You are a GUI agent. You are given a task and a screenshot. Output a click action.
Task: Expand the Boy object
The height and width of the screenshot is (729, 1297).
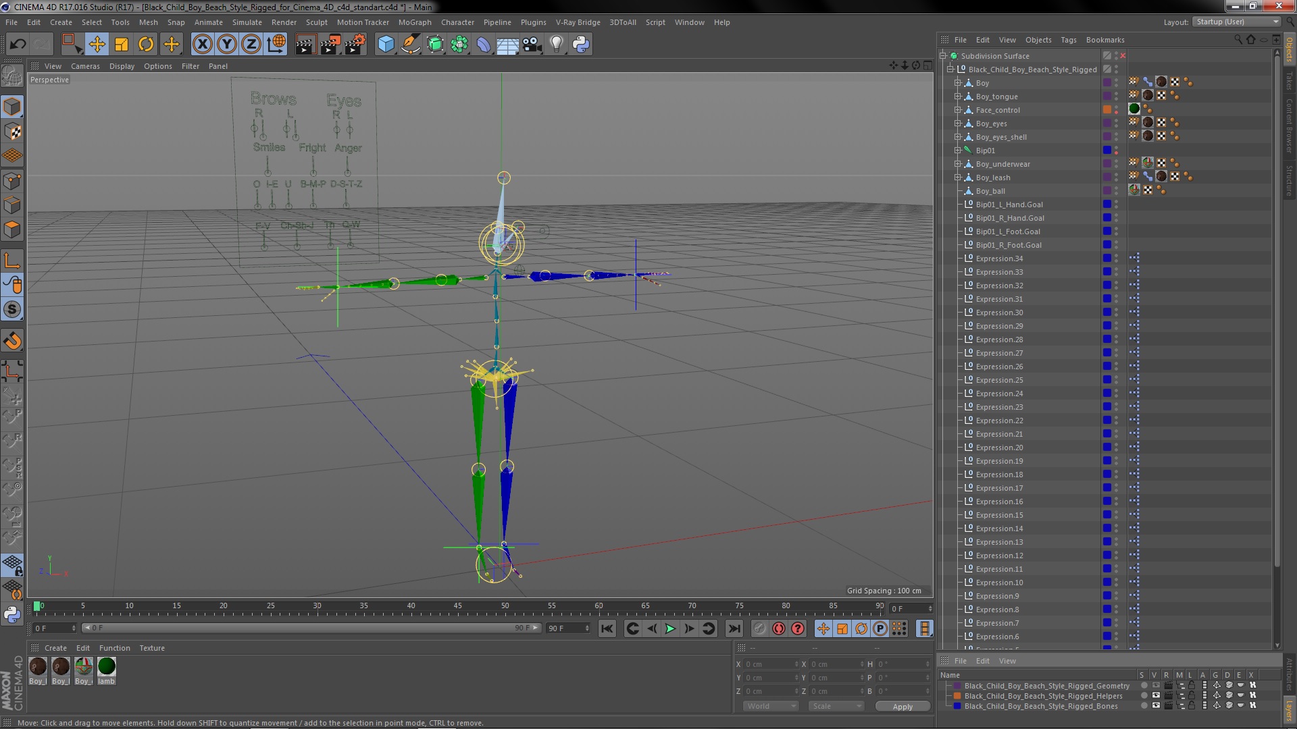[x=957, y=83]
